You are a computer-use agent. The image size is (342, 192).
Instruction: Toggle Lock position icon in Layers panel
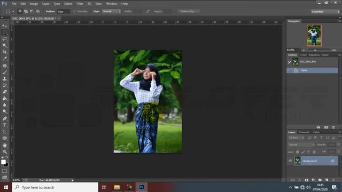(x=309, y=151)
